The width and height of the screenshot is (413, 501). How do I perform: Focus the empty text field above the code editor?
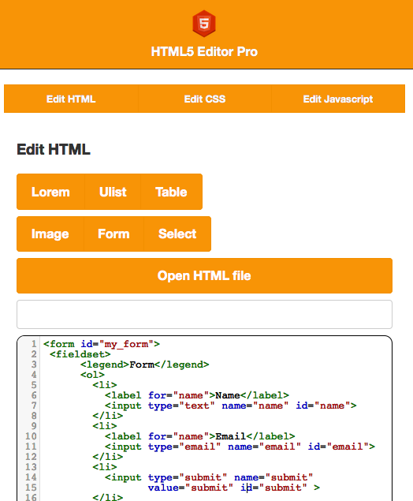[x=204, y=314]
